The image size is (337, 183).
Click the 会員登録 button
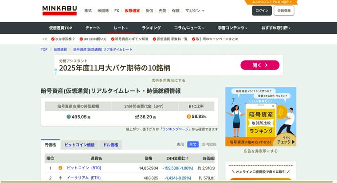(284, 11)
